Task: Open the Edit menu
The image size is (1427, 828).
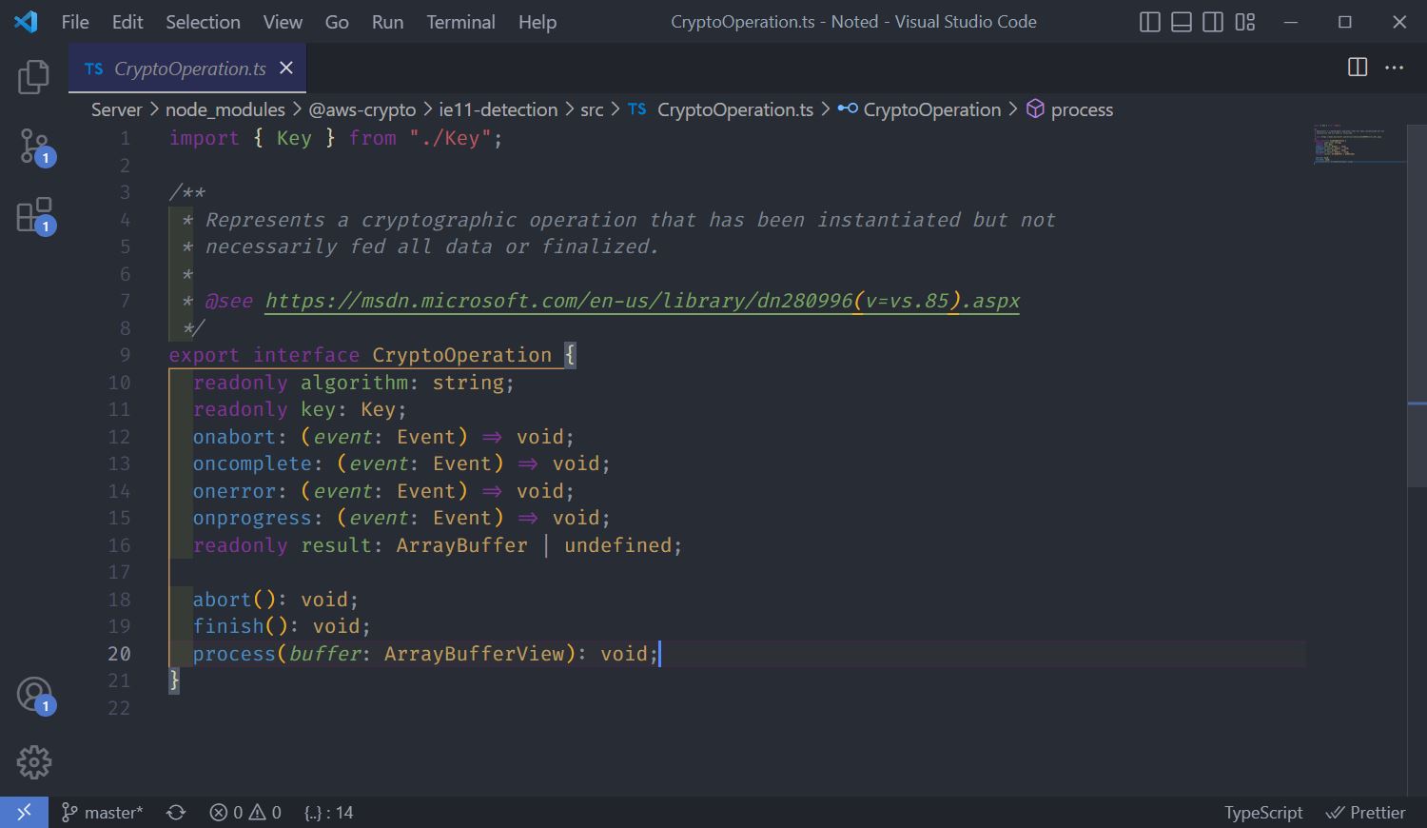Action: point(127,22)
